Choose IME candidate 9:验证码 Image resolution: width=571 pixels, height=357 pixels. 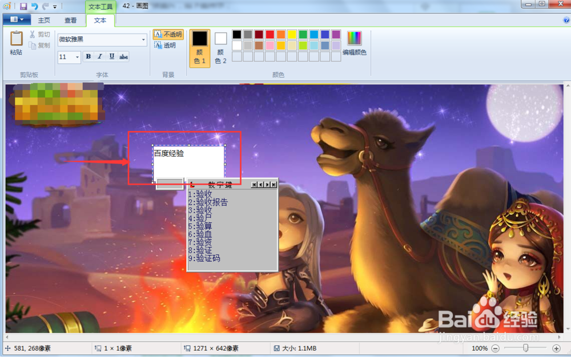coord(204,258)
